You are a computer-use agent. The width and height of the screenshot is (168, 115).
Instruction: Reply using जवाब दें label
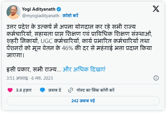tap(55, 90)
